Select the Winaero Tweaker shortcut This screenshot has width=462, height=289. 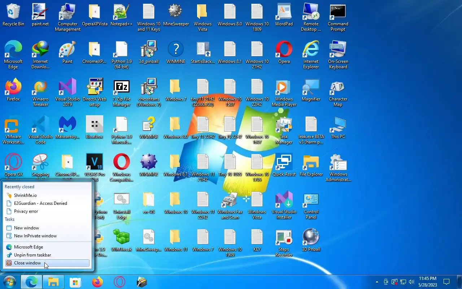pos(40,93)
